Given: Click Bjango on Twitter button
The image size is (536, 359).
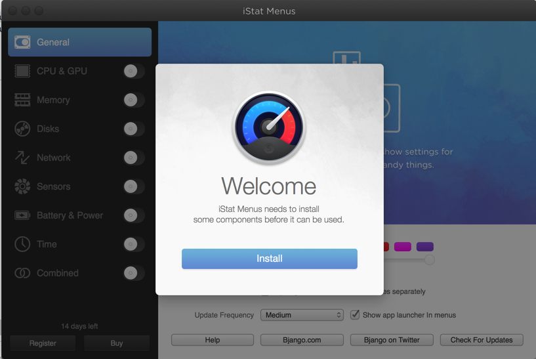Looking at the screenshot, I should click(392, 340).
